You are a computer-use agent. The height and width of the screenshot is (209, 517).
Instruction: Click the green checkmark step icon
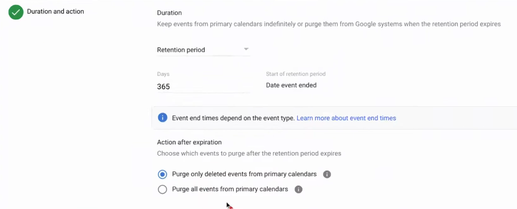pyautogui.click(x=16, y=13)
